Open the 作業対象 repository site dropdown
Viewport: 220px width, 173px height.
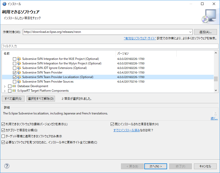click(x=191, y=32)
